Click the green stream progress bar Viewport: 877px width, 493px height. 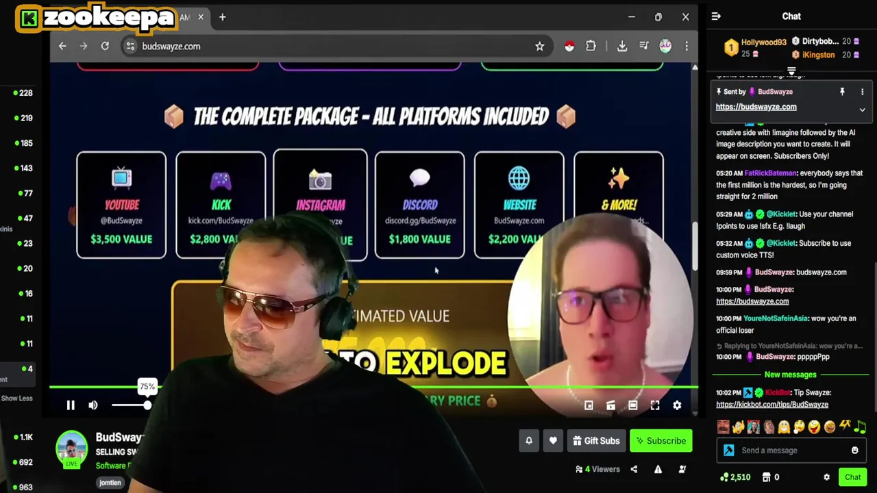coord(373,388)
